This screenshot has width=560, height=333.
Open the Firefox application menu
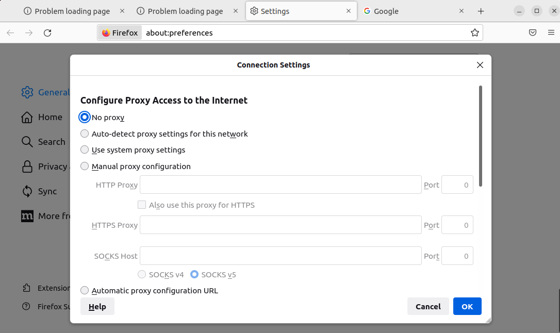point(551,33)
